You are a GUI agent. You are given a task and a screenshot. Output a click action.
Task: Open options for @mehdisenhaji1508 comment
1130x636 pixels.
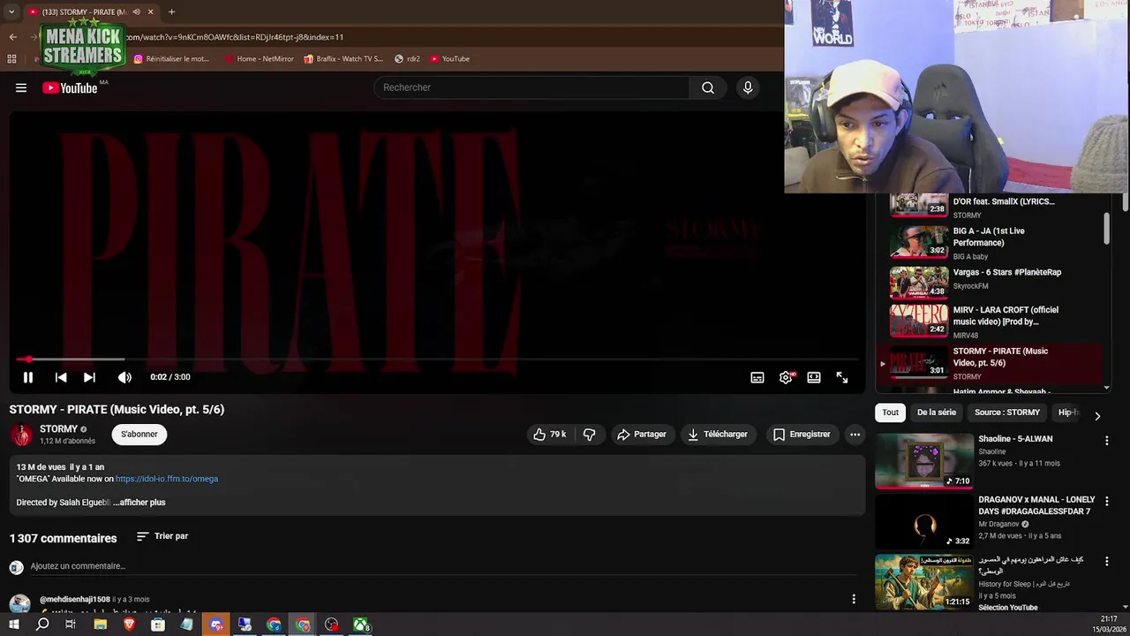point(854,599)
